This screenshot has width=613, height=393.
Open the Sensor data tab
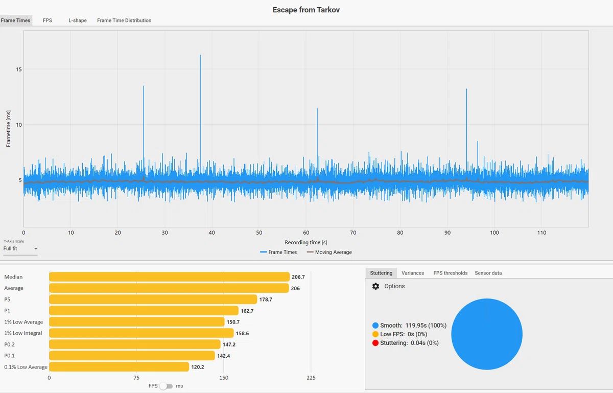point(488,273)
